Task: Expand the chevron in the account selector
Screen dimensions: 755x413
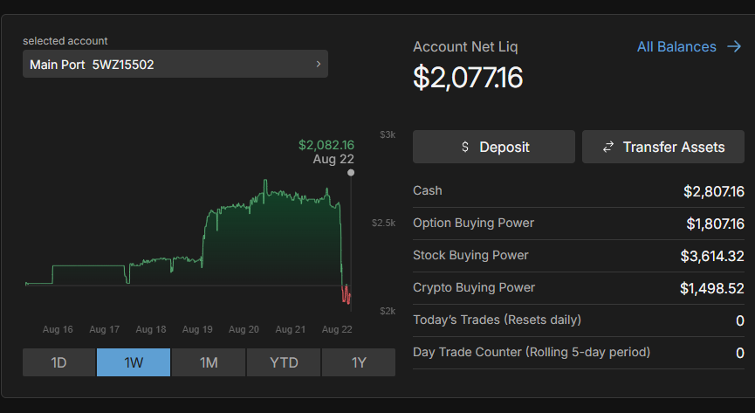Action: (318, 64)
